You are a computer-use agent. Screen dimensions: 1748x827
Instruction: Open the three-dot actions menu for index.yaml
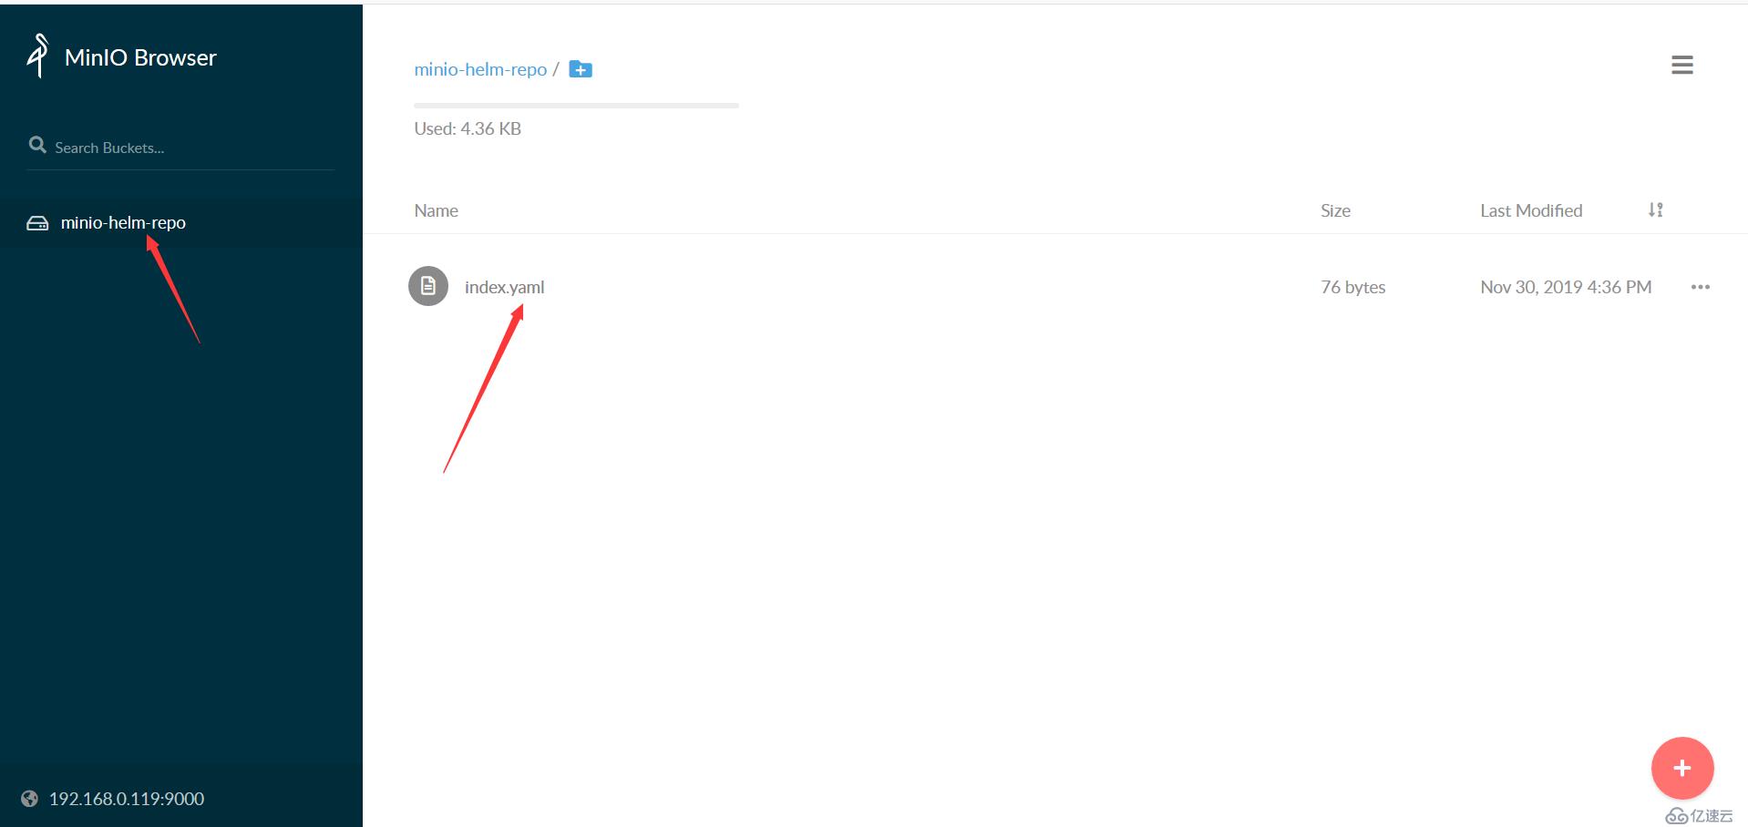click(x=1701, y=287)
